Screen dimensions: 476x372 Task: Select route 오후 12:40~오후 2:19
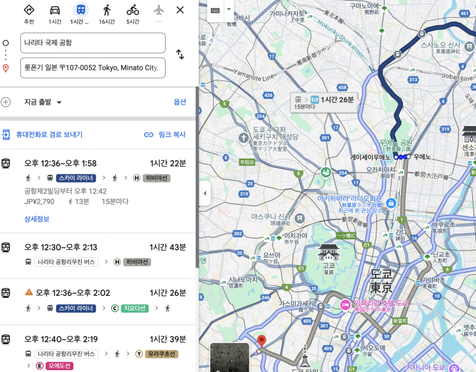98,349
